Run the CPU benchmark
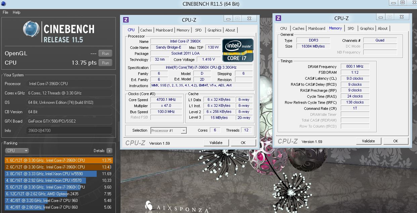Image resolution: width=417 pixels, height=213 pixels. (x=105, y=63)
